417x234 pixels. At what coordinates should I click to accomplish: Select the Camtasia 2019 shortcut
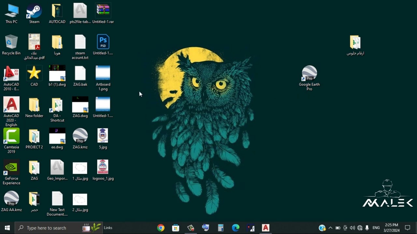[11, 141]
